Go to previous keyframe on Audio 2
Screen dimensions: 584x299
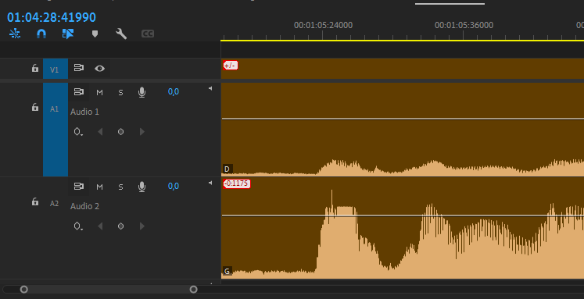point(100,226)
